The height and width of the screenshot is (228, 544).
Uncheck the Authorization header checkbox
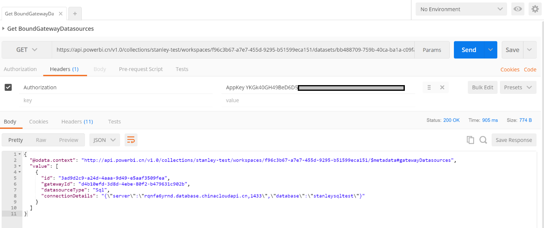coord(8,87)
